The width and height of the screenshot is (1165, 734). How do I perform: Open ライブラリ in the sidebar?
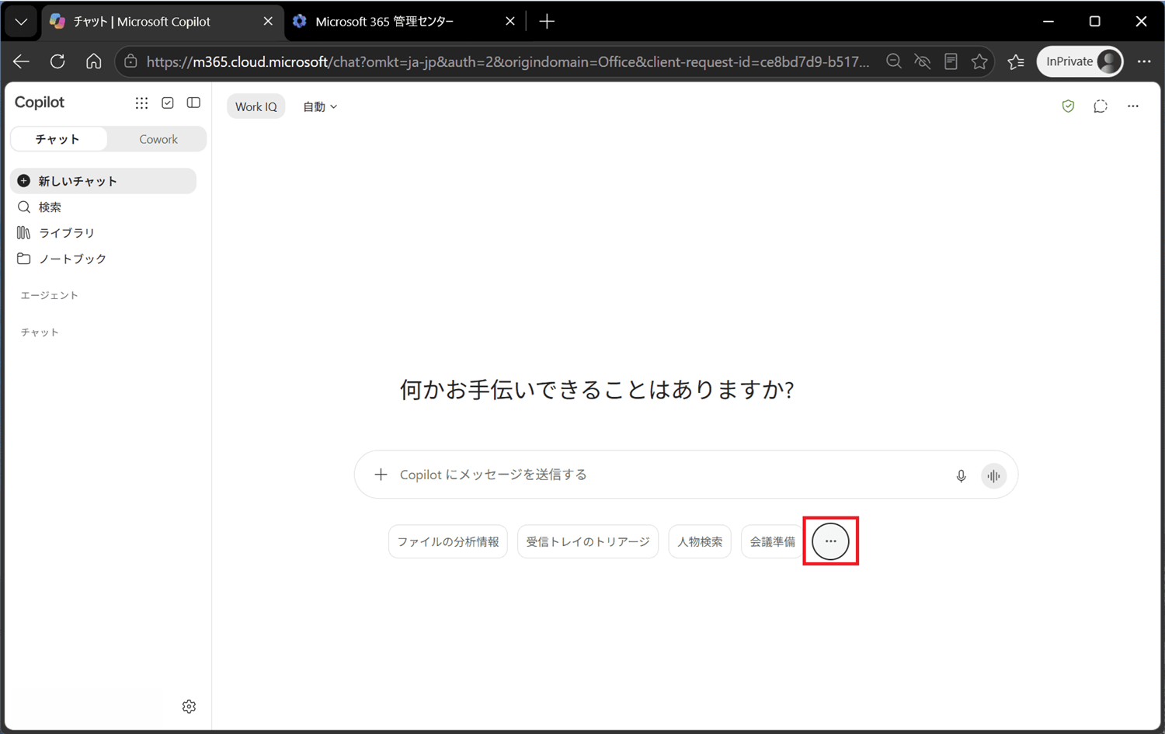pyautogui.click(x=103, y=233)
